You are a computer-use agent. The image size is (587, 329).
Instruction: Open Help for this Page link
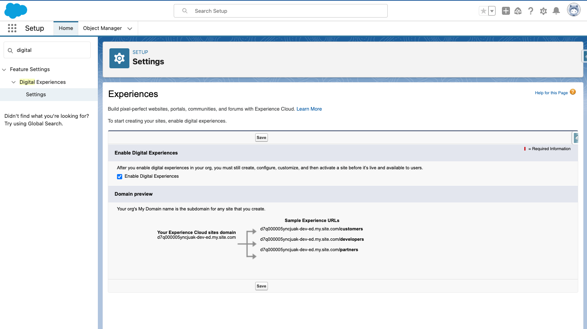[x=551, y=93]
